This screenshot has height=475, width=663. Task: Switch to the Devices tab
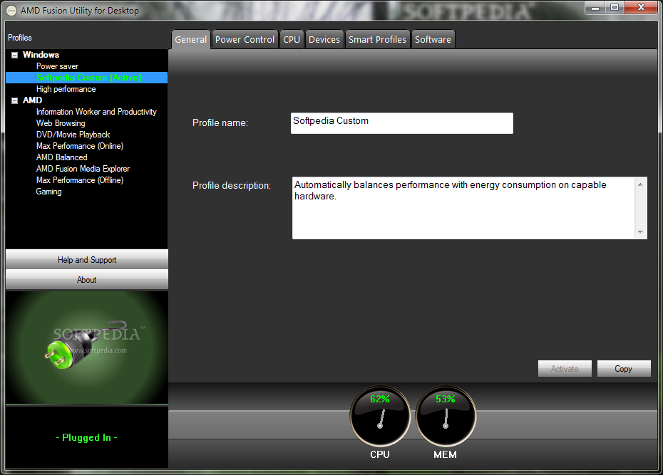click(324, 40)
